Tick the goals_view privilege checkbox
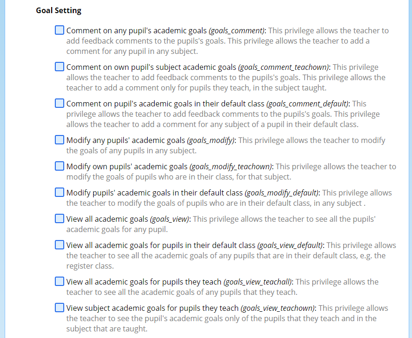The height and width of the screenshot is (338, 412). pos(60,218)
